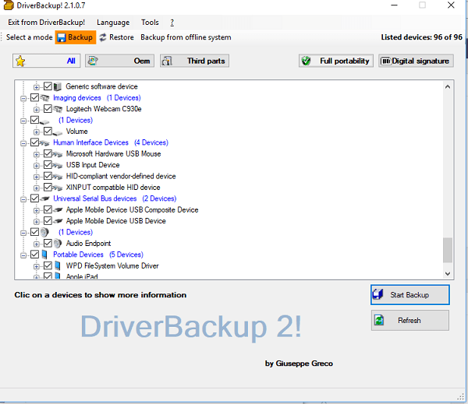Click the Human Interface Devices category icon
468x404 pixels.
click(x=44, y=143)
